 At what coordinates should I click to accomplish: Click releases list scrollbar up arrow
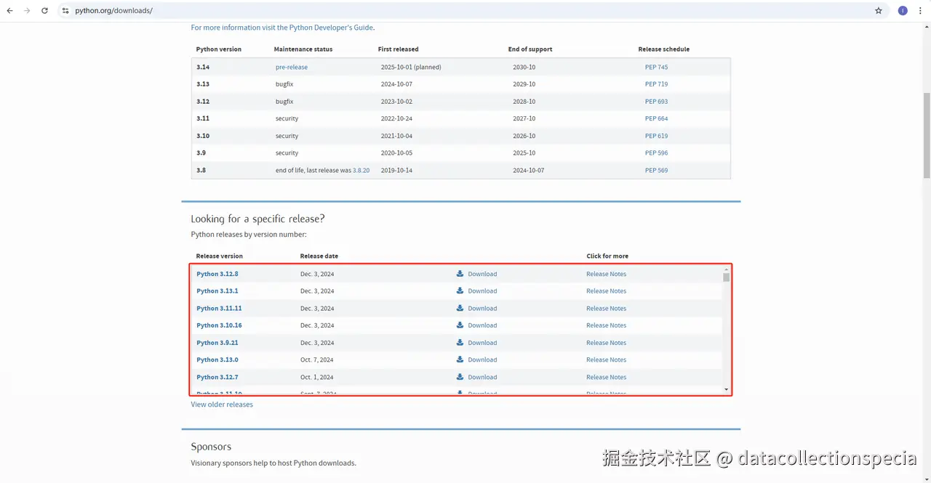[x=726, y=269]
